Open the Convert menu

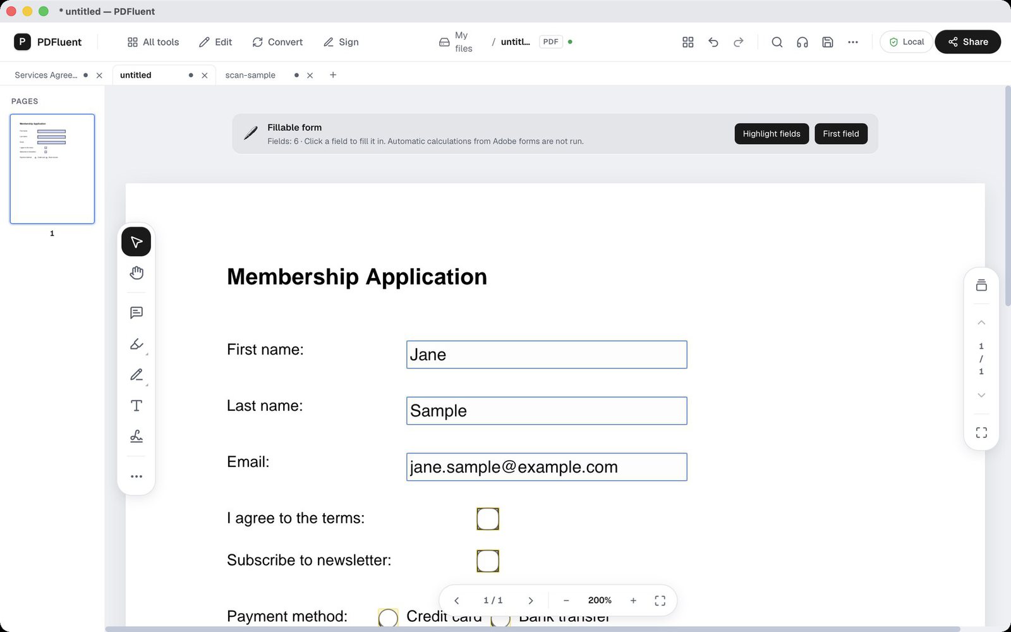coord(277,42)
